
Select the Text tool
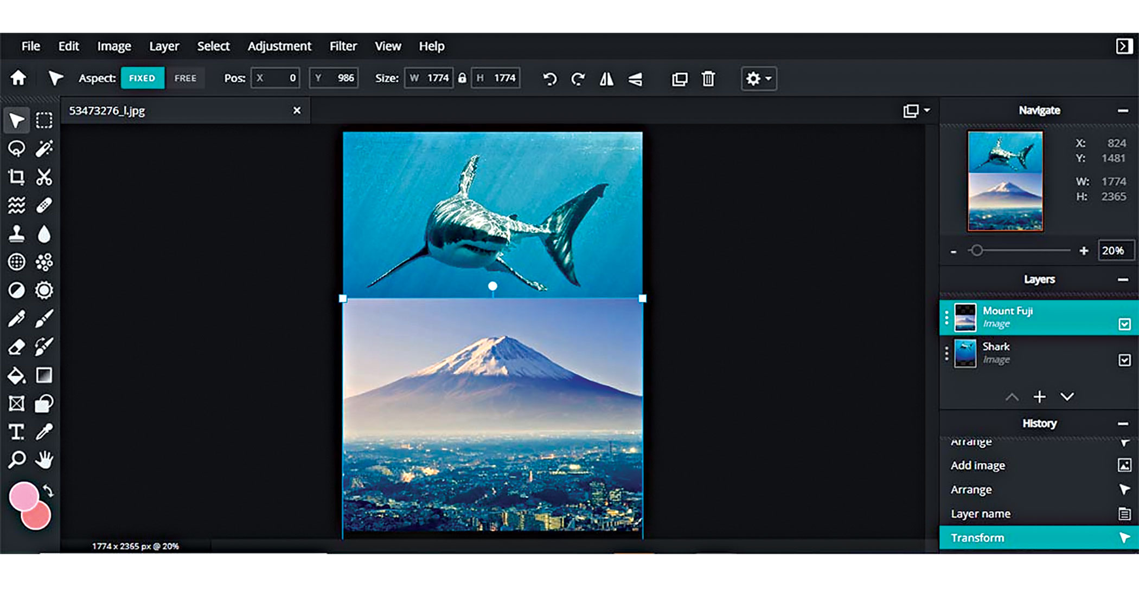16,432
